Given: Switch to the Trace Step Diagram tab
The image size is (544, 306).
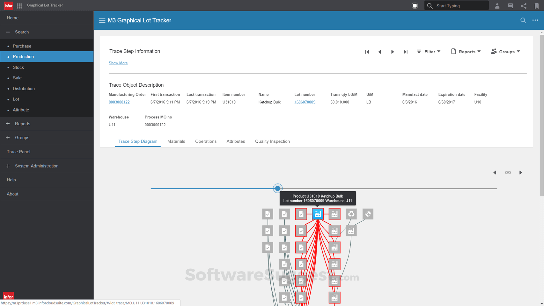Looking at the screenshot, I should [x=138, y=142].
